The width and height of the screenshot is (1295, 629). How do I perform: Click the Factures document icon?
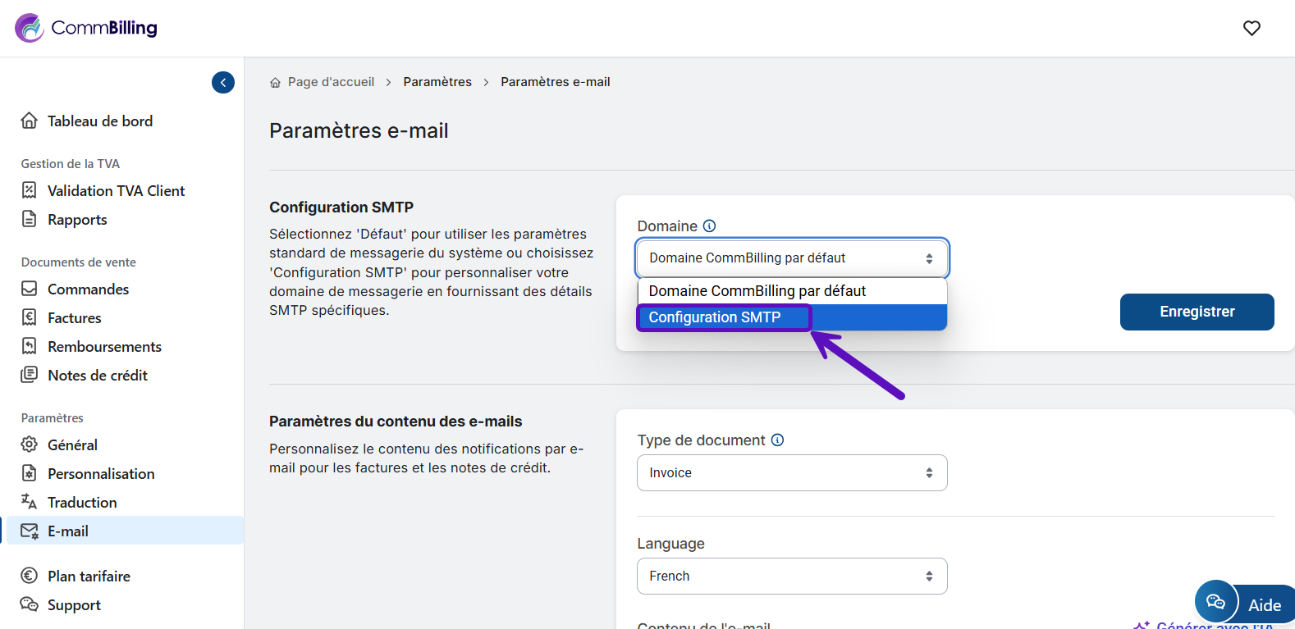(30, 317)
